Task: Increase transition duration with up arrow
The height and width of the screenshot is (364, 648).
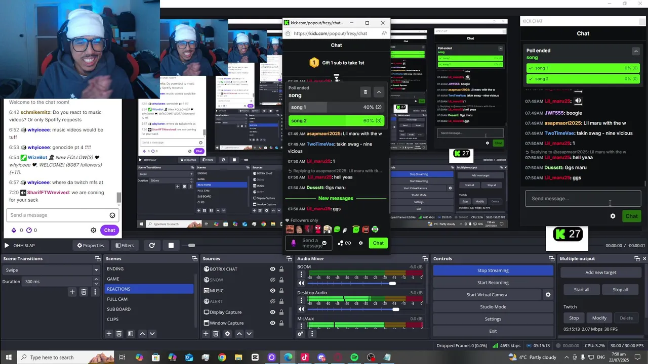Action: click(96, 280)
